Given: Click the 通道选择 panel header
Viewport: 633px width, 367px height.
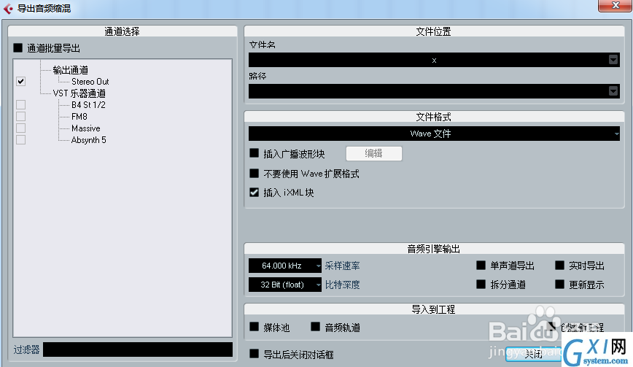Looking at the screenshot, I should tap(123, 31).
